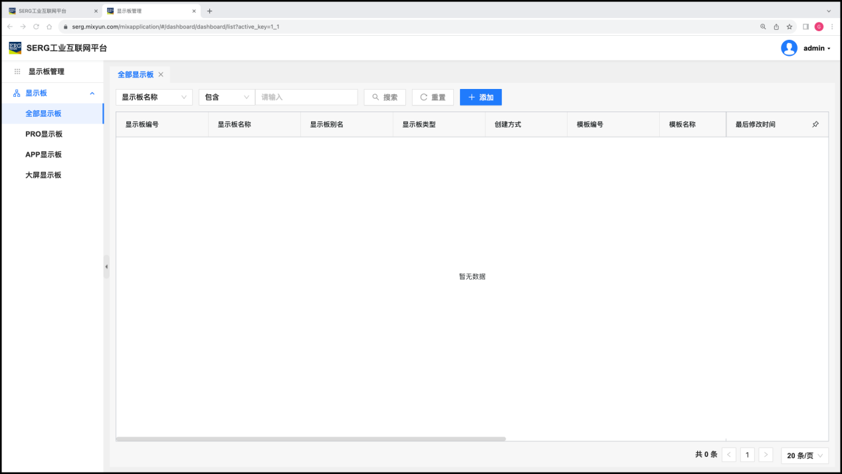Open 大屏显示板 from the sidebar

(43, 175)
